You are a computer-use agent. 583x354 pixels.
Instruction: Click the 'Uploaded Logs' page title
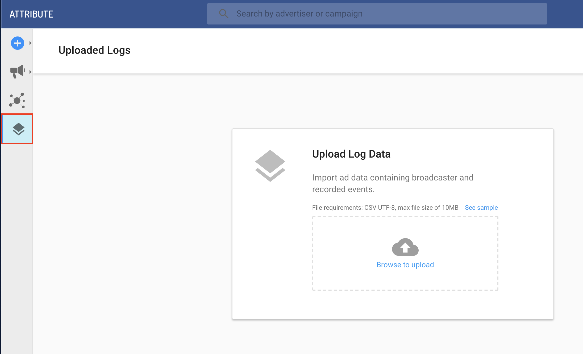pos(94,50)
